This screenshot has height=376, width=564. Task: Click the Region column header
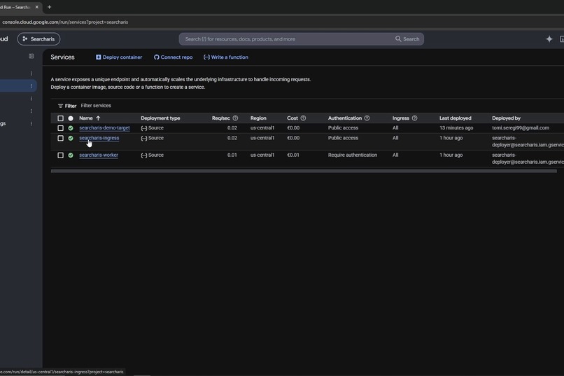(258, 118)
